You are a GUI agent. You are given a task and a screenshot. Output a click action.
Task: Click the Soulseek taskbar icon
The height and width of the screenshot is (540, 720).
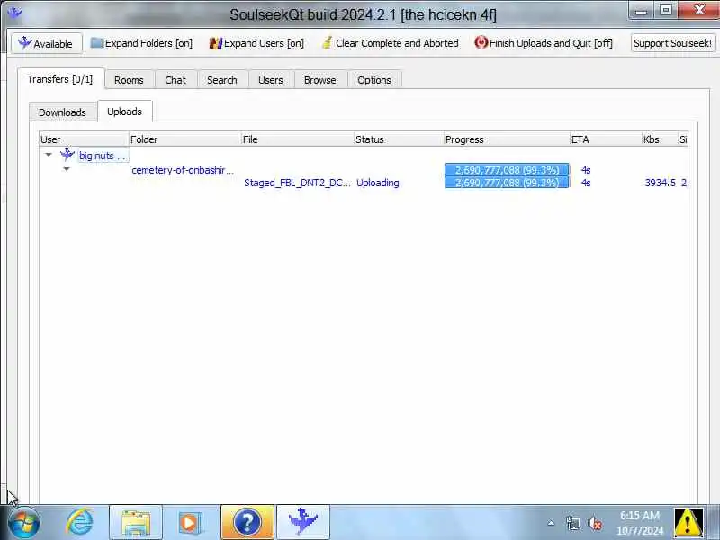point(302,523)
